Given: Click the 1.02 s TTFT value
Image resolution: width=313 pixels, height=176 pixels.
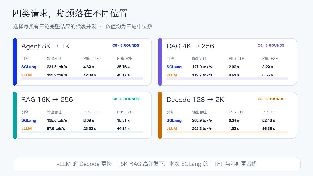Looking at the screenshot, I should [234, 129].
